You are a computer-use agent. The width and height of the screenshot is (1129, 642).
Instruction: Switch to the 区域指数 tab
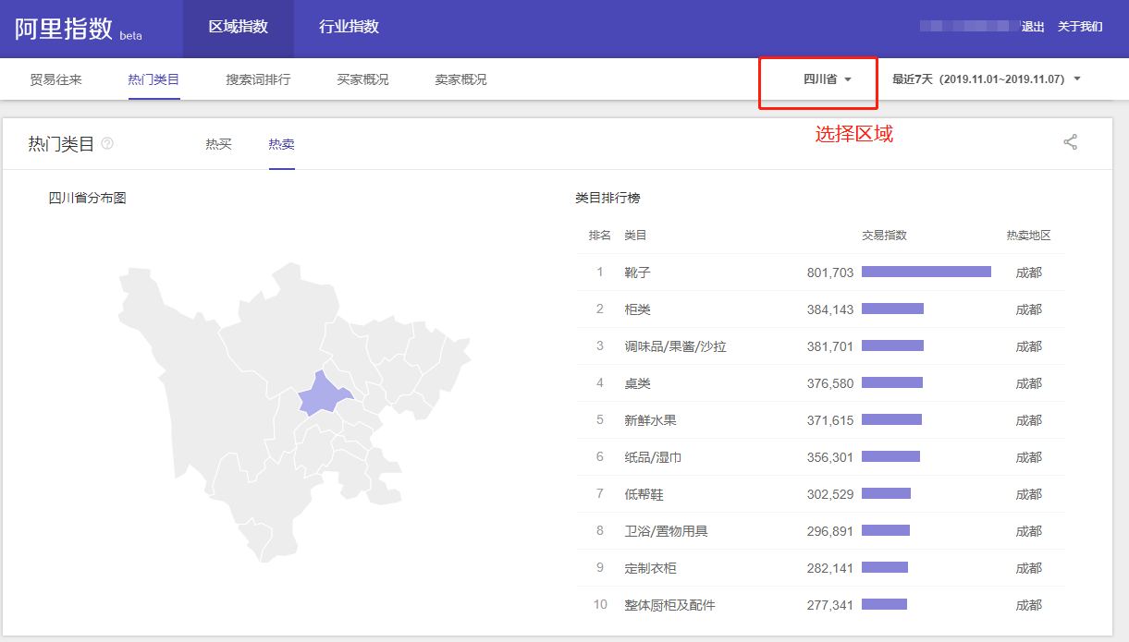239,27
